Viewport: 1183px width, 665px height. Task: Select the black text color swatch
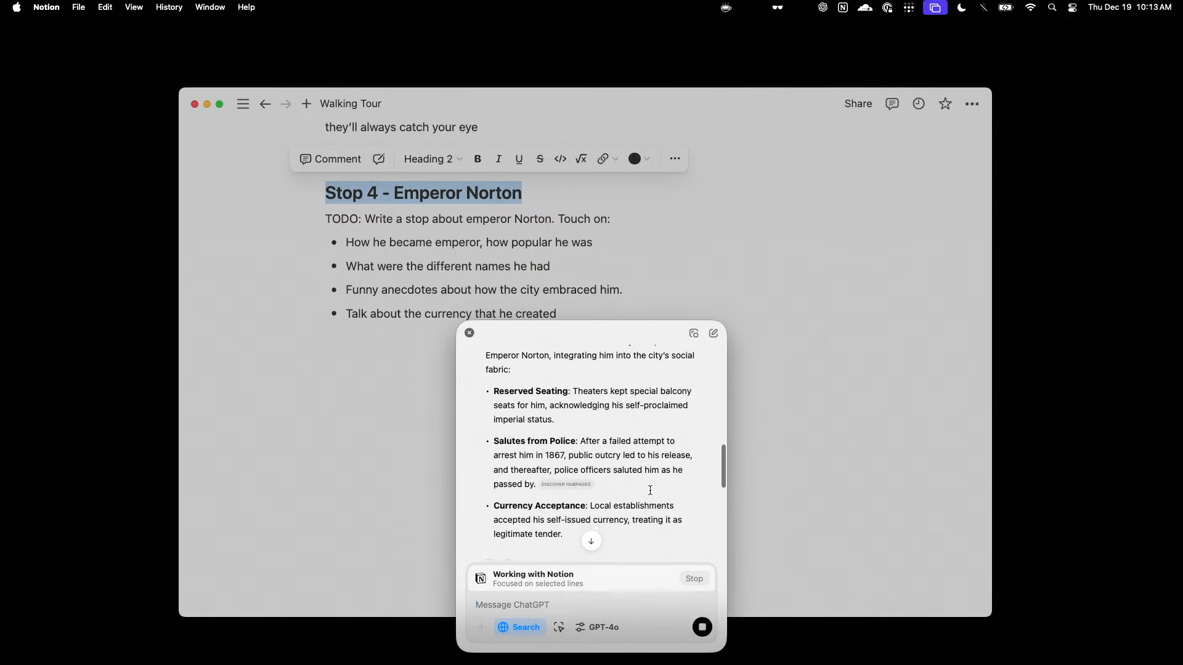pos(635,159)
